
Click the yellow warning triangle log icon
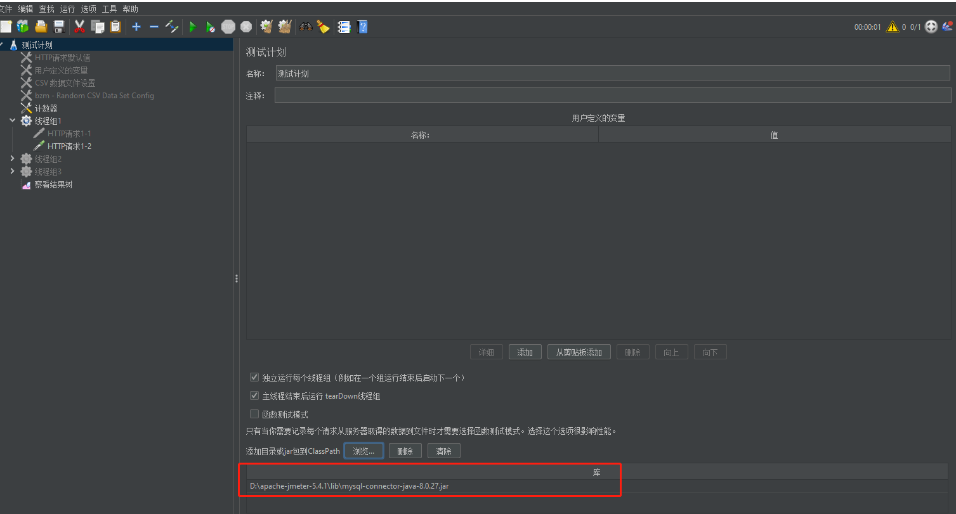pos(893,27)
